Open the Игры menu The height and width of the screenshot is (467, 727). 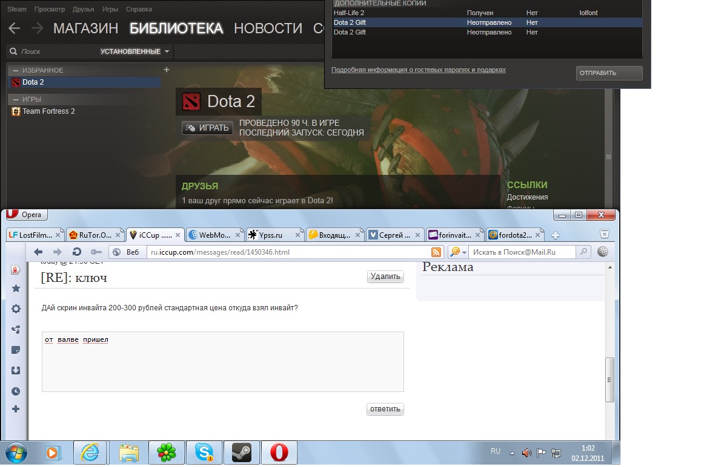(110, 9)
